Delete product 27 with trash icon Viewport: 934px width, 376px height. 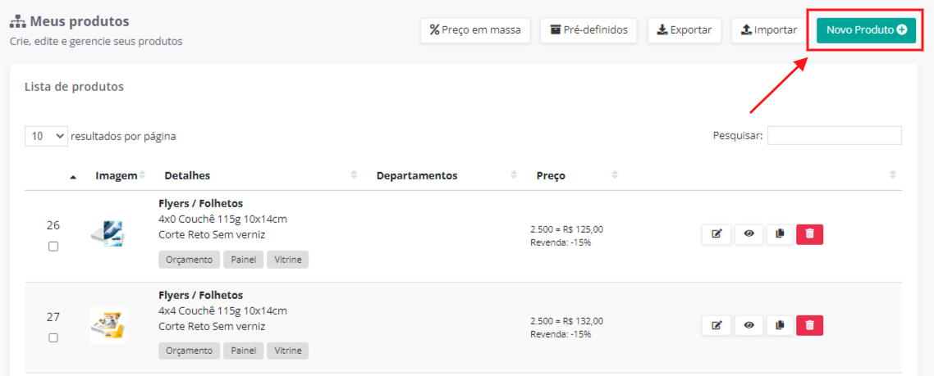pos(809,326)
